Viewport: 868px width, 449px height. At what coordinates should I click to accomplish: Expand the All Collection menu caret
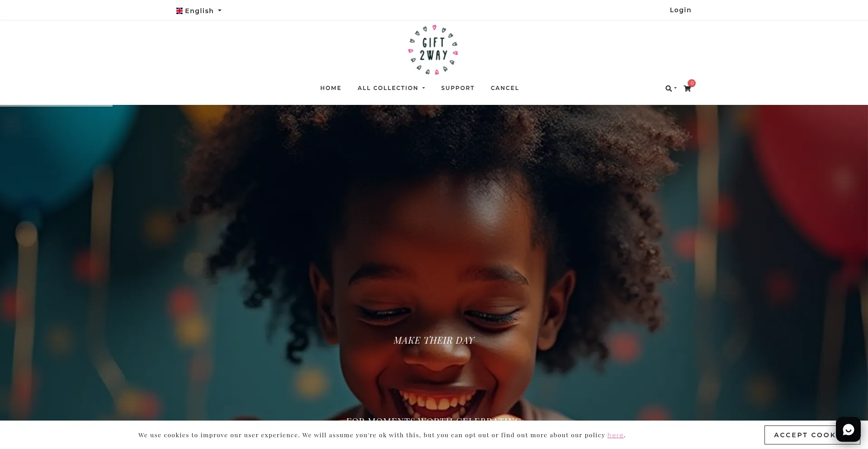pos(424,88)
